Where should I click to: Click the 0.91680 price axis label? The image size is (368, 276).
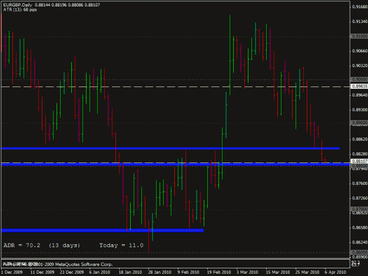tap(360, 7)
